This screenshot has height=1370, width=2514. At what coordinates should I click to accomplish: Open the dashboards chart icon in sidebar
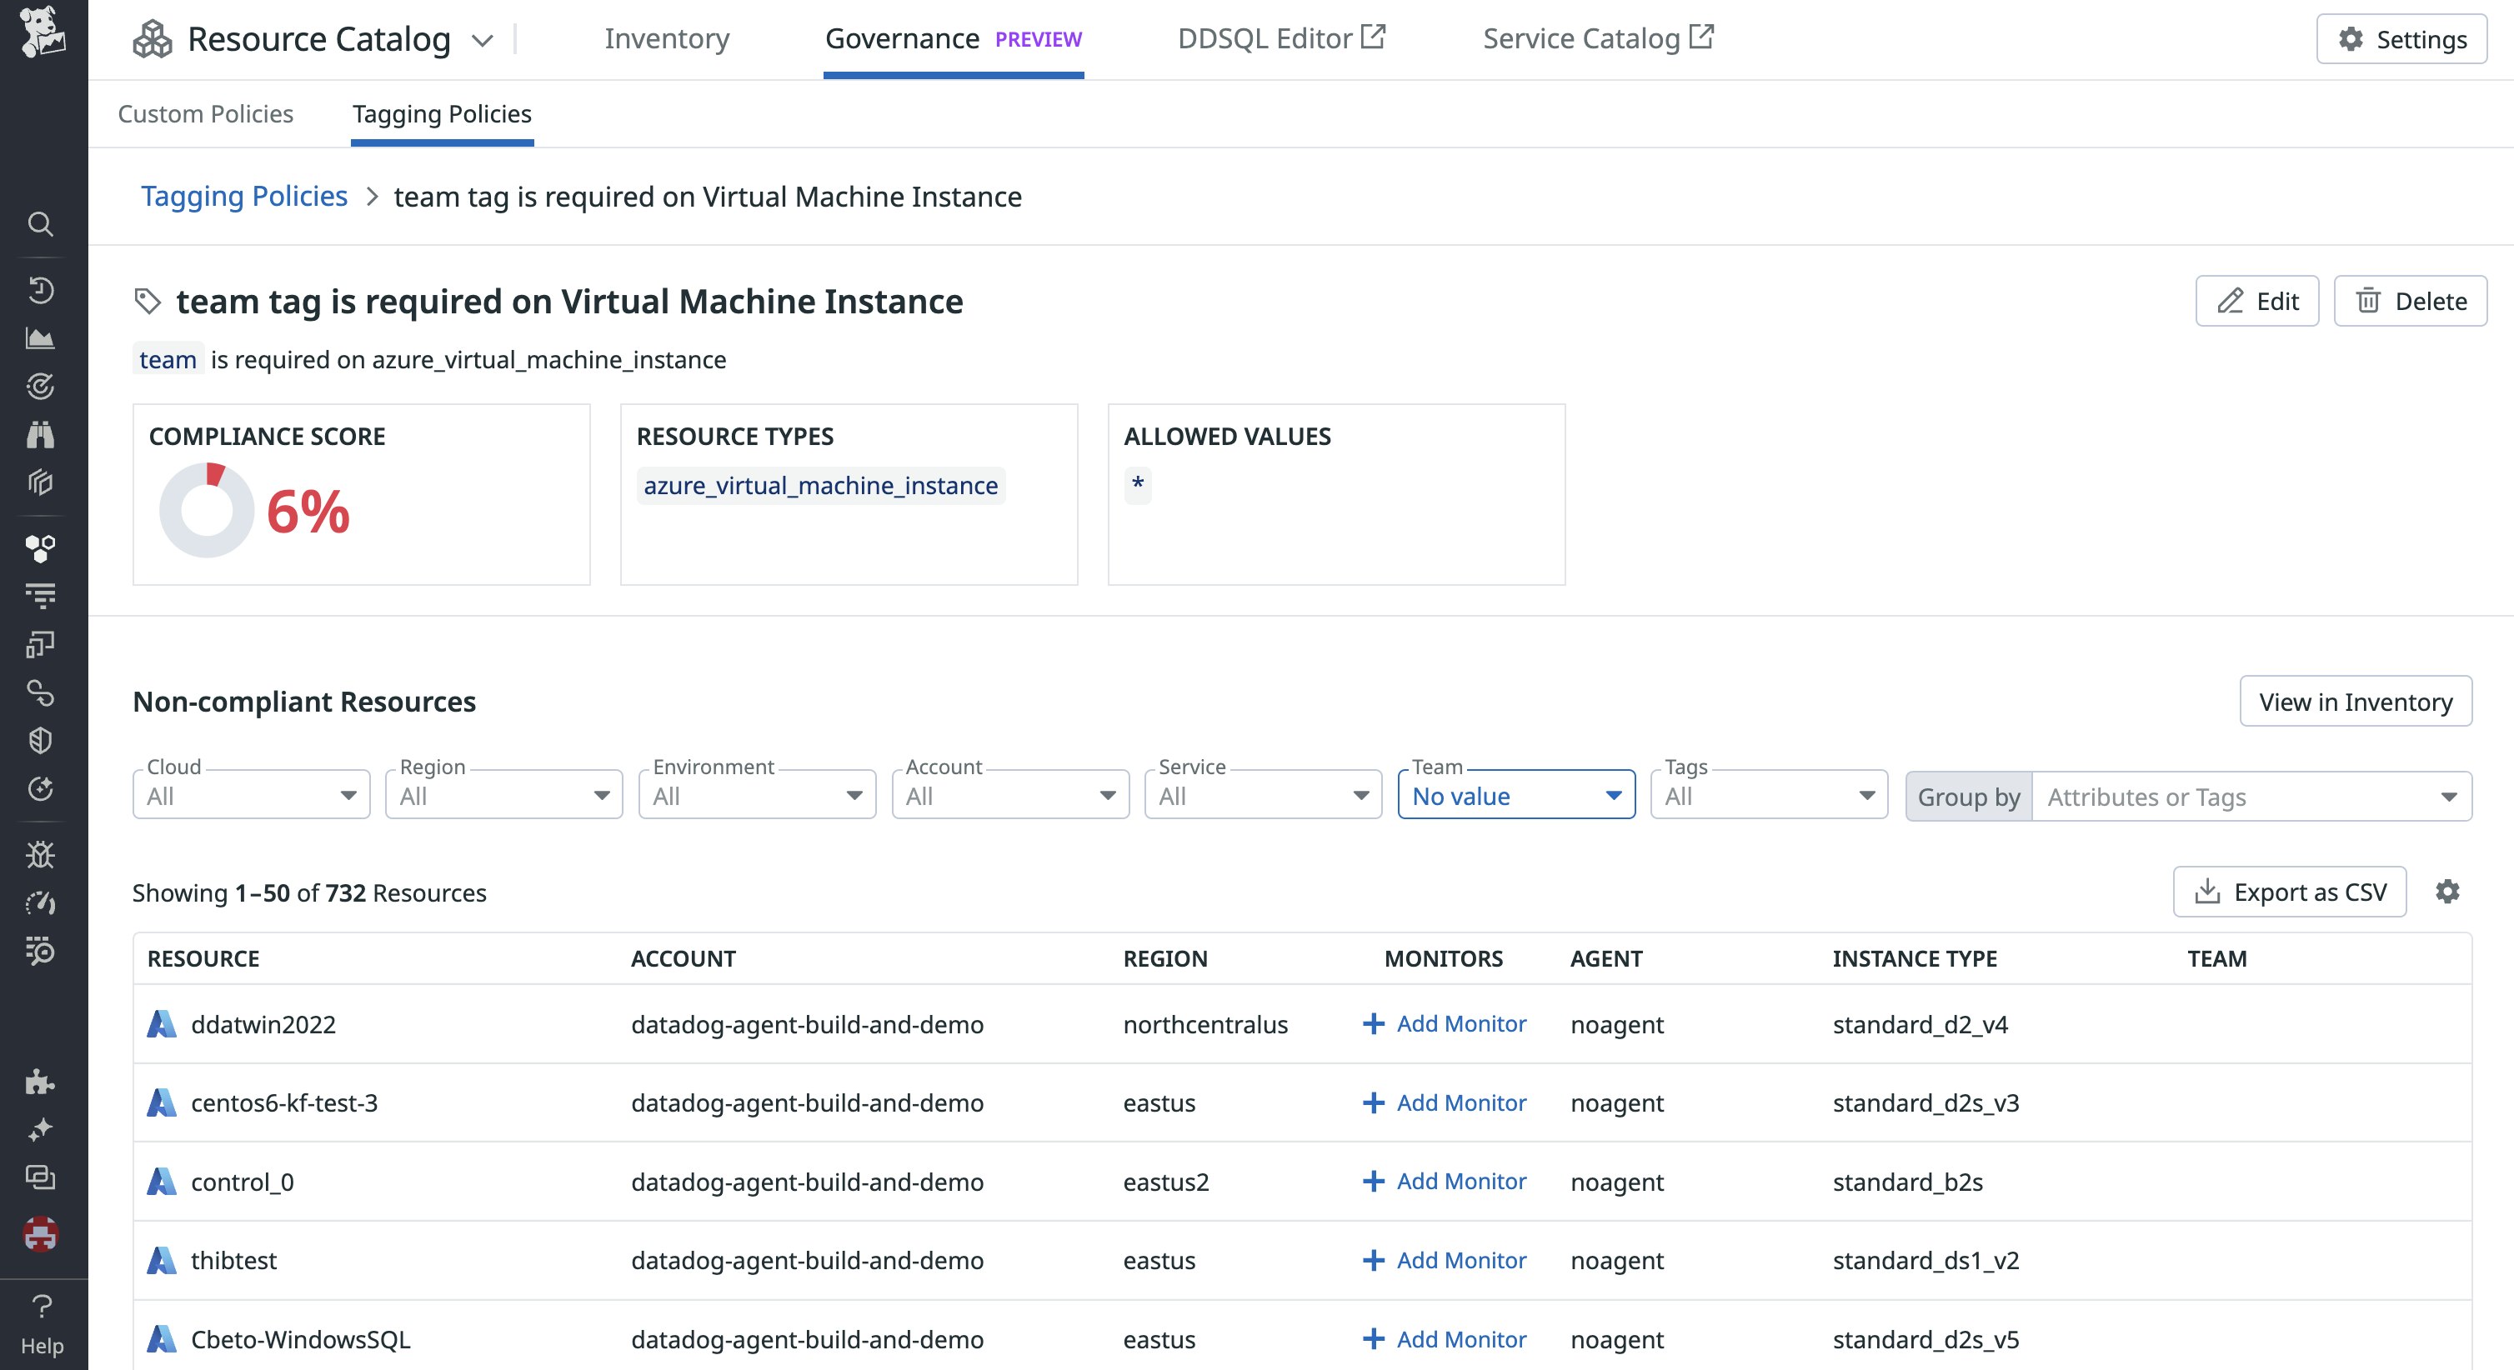(40, 338)
